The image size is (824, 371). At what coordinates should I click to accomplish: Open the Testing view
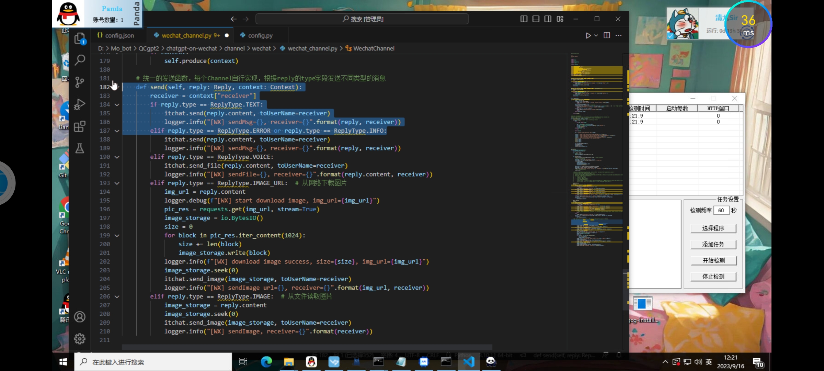coord(80,149)
